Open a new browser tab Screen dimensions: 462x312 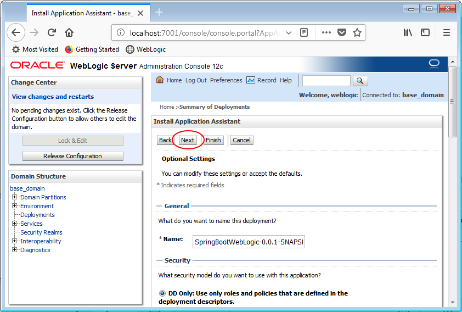click(x=159, y=13)
